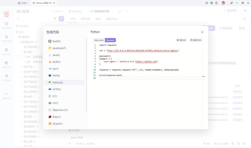Switch to 调试模式 in bottom bar
Image resolution: width=251 pixels, height=148 pixels.
(90, 143)
